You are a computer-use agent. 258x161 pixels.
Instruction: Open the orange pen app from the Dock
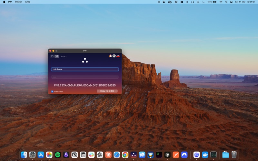pyautogui.click(x=176, y=155)
